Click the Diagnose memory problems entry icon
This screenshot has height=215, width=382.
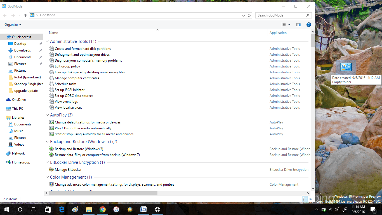[x=51, y=60]
